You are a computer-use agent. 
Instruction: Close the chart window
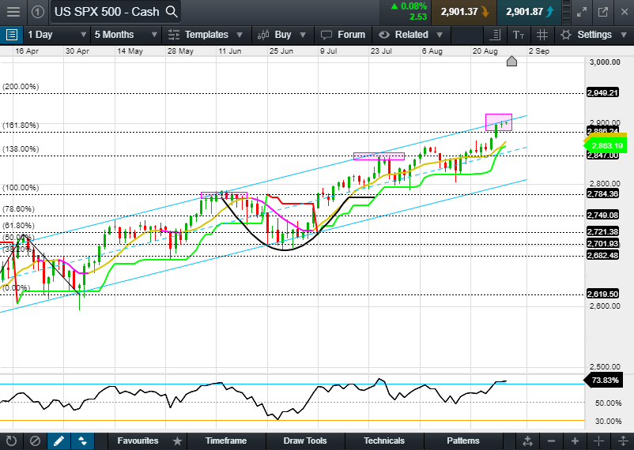point(625,12)
